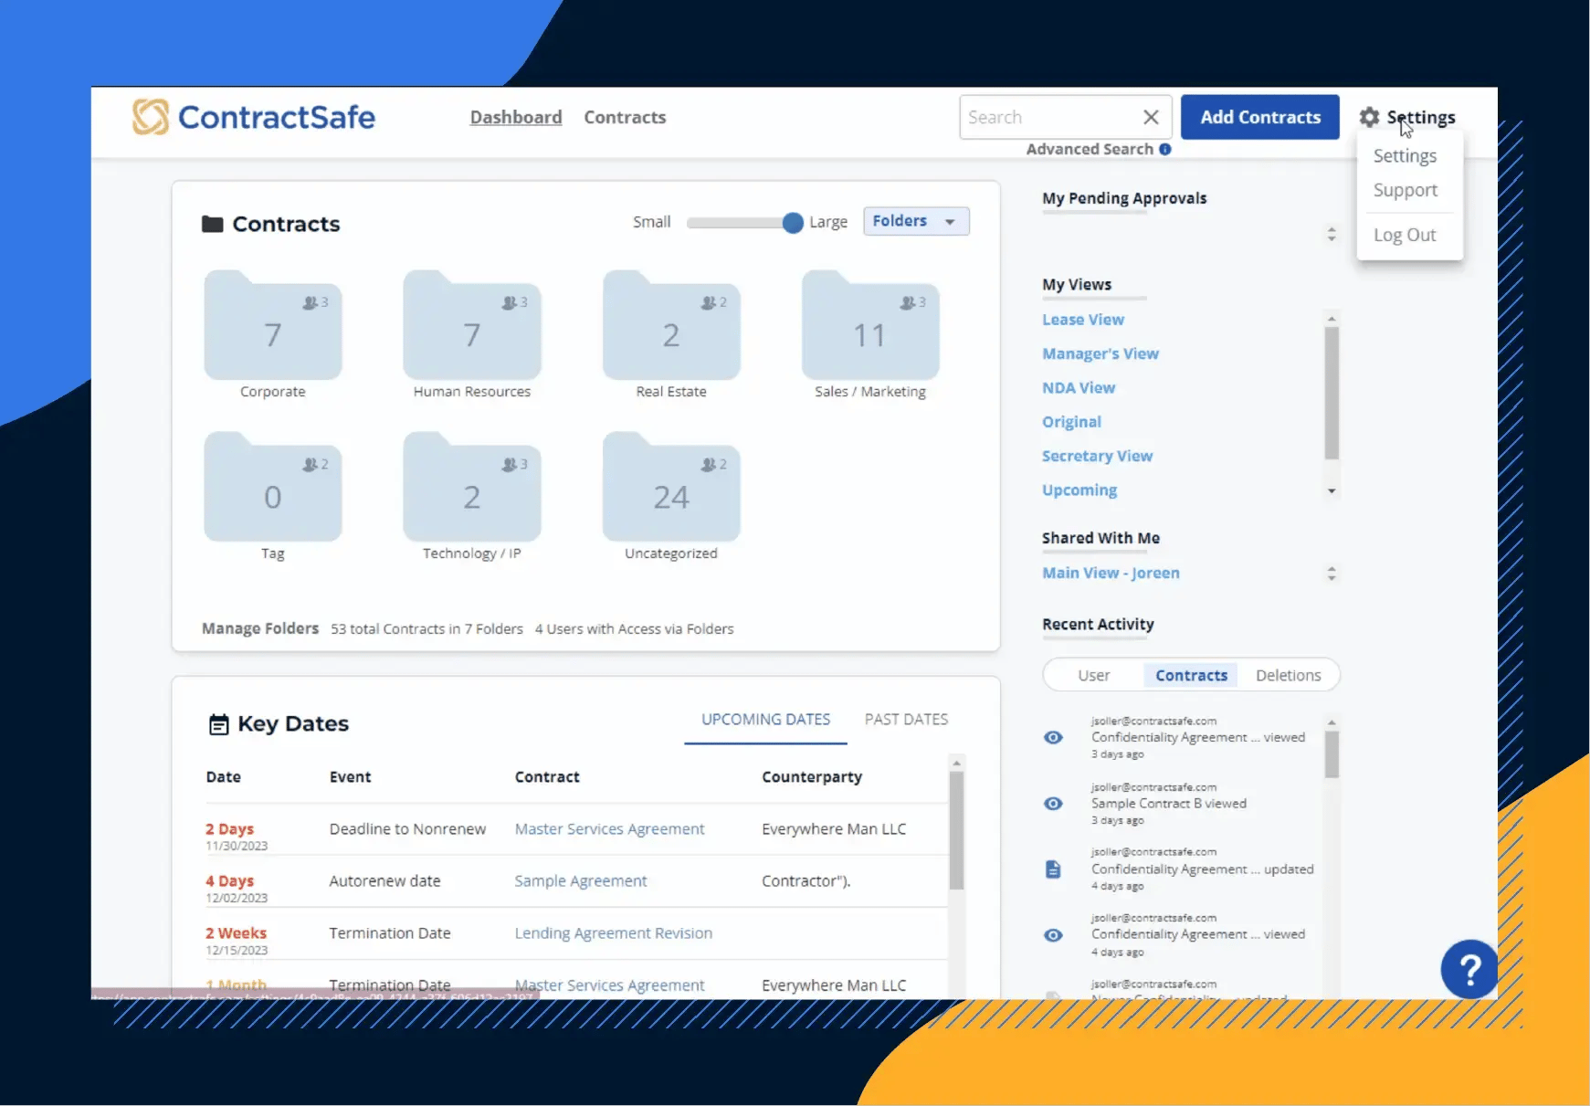Image resolution: width=1590 pixels, height=1106 pixels.
Task: Click the Shared With Me stepper arrows
Action: tap(1332, 574)
